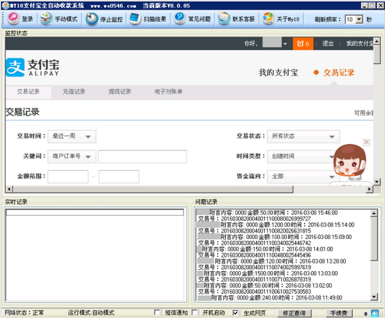Toggle the 开机启动 checkbox
385x318 pixels.
(x=196, y=313)
